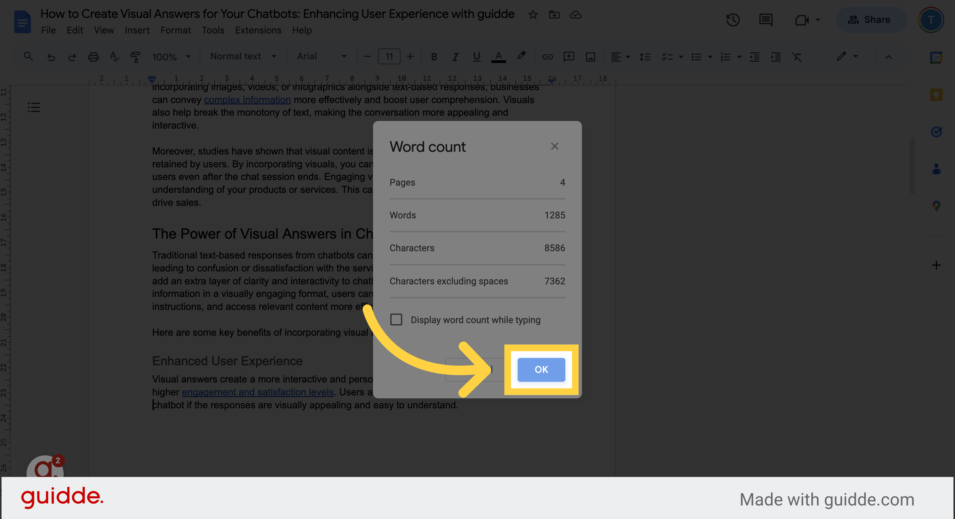Toggle bold formatting
Screen dimensions: 955x519
pyautogui.click(x=434, y=57)
